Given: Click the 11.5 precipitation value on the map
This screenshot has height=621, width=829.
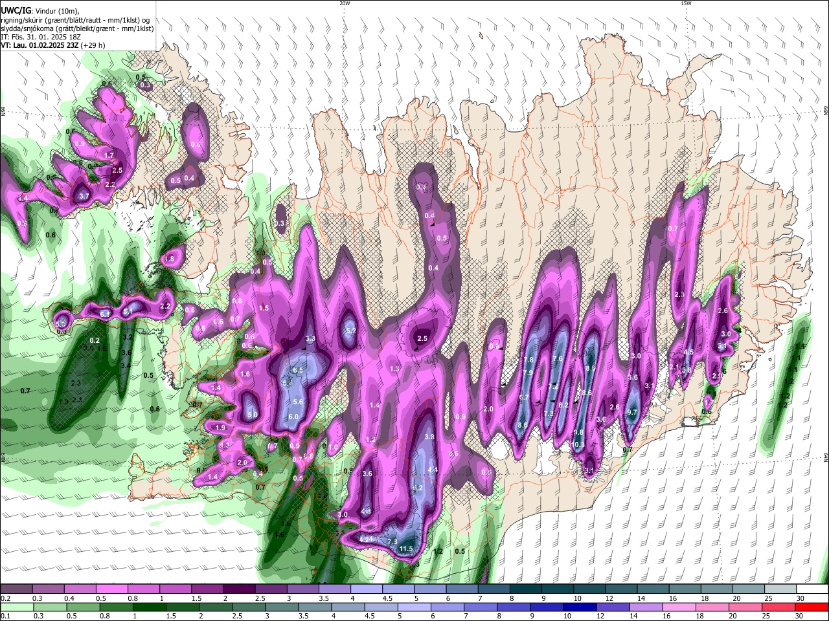Looking at the screenshot, I should point(406,549).
